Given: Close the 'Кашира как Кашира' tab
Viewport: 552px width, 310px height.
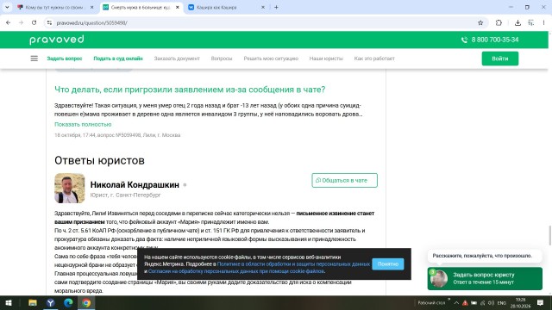Looking at the screenshot, I should coord(262,7).
